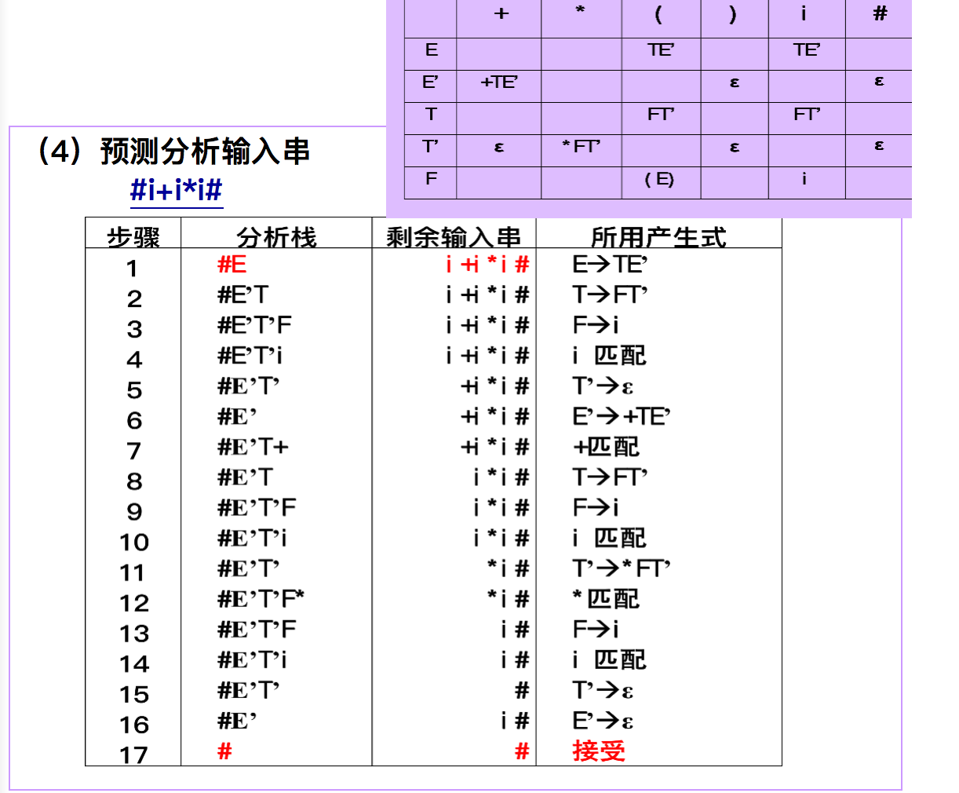
Task: Select step number 10
Action: pos(133,543)
